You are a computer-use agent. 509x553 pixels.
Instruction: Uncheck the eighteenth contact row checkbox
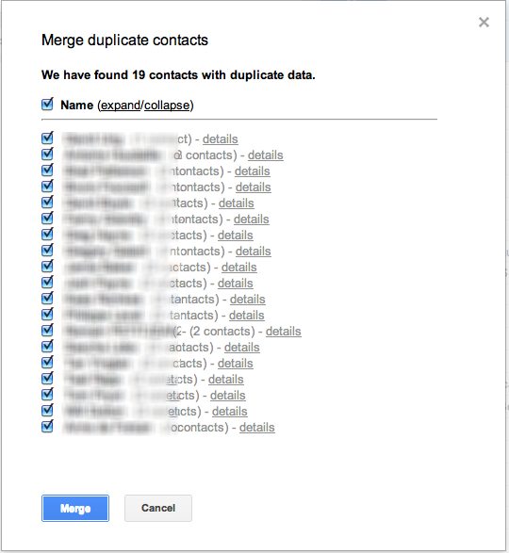pos(47,410)
